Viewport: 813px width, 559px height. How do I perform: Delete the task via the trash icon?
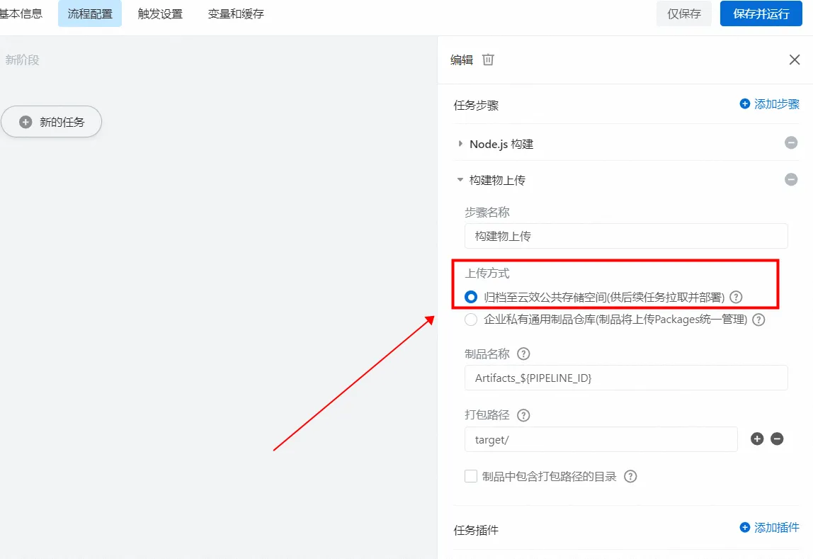488,60
